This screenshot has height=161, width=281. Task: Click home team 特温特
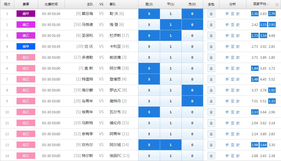click(88, 79)
